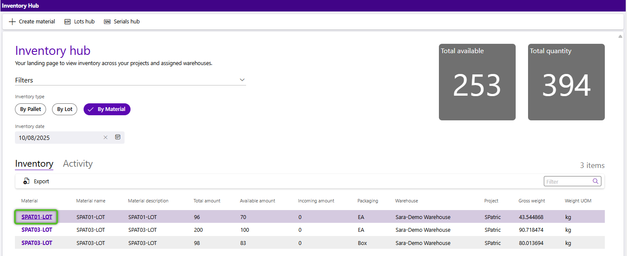Click the Export file icon
627x256 pixels.
26,181
